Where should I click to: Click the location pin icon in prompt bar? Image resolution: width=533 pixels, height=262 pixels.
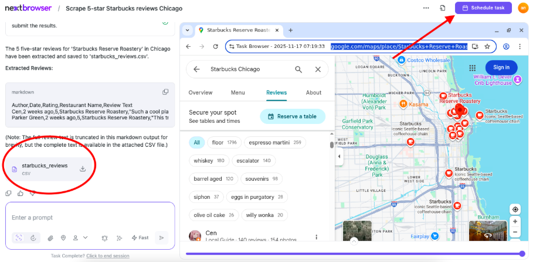63,238
